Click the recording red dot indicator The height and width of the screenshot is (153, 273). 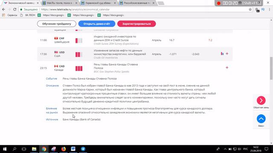(x=219, y=3)
